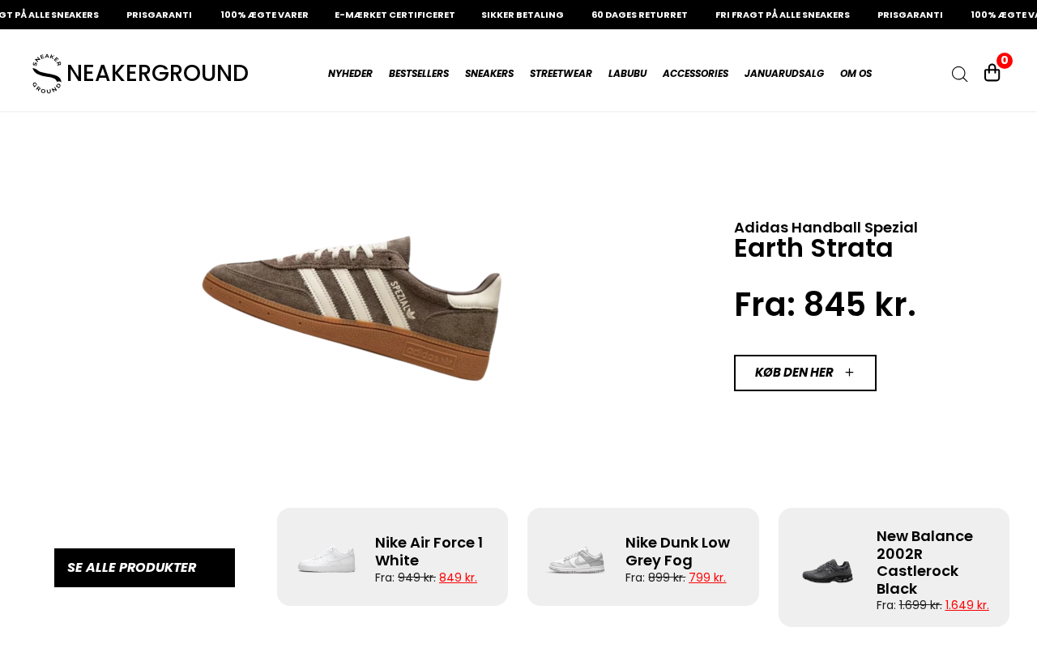The width and height of the screenshot is (1037, 648).
Task: Open the New Balance 2002R Castlerock Black link
Action: point(924,562)
